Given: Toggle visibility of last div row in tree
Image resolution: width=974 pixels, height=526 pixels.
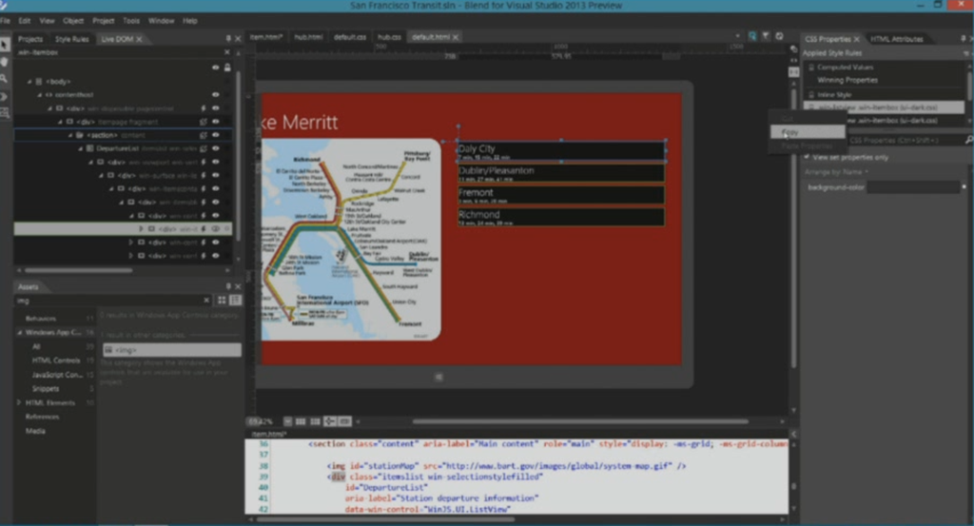Looking at the screenshot, I should [216, 256].
